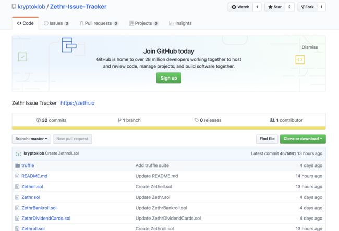This screenshot has width=339, height=231.
Task: Click the commits history clock icon
Action: (38, 120)
